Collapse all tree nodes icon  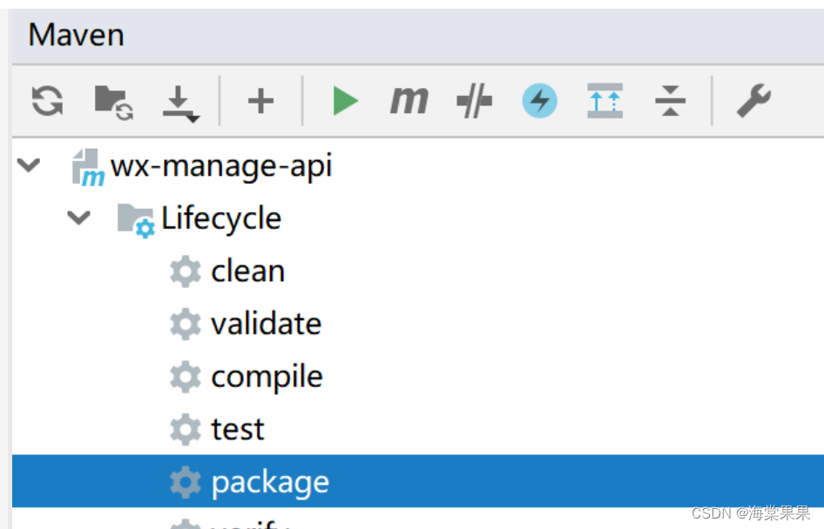[670, 100]
